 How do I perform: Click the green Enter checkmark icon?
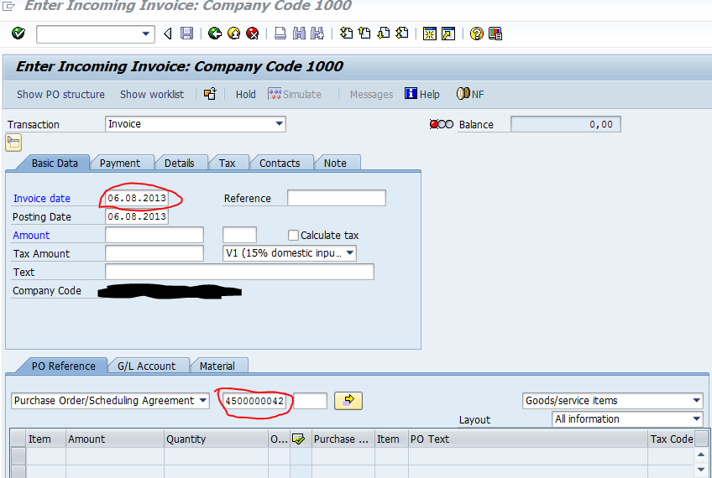(x=18, y=34)
